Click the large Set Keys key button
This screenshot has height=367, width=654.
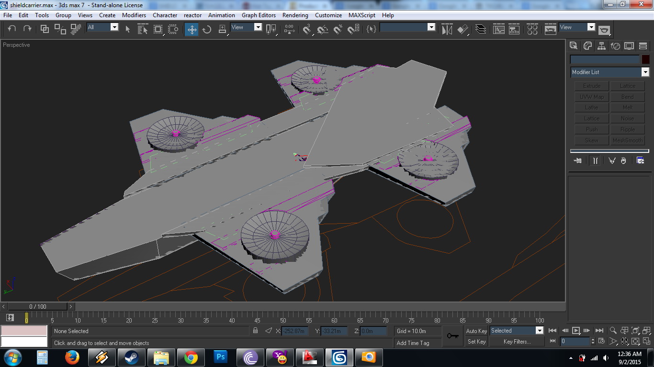452,336
